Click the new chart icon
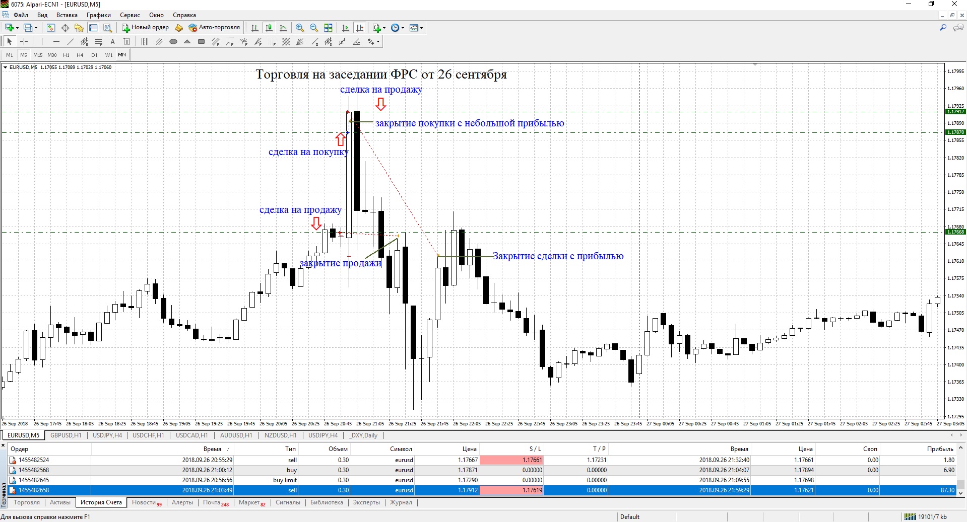This screenshot has height=522, width=967. (x=9, y=28)
